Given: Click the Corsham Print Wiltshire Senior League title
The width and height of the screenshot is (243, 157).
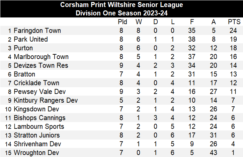Looking at the screenshot, I should [x=121, y=5].
